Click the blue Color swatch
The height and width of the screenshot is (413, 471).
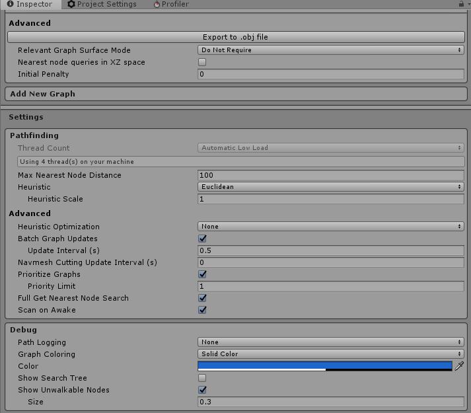[325, 366]
